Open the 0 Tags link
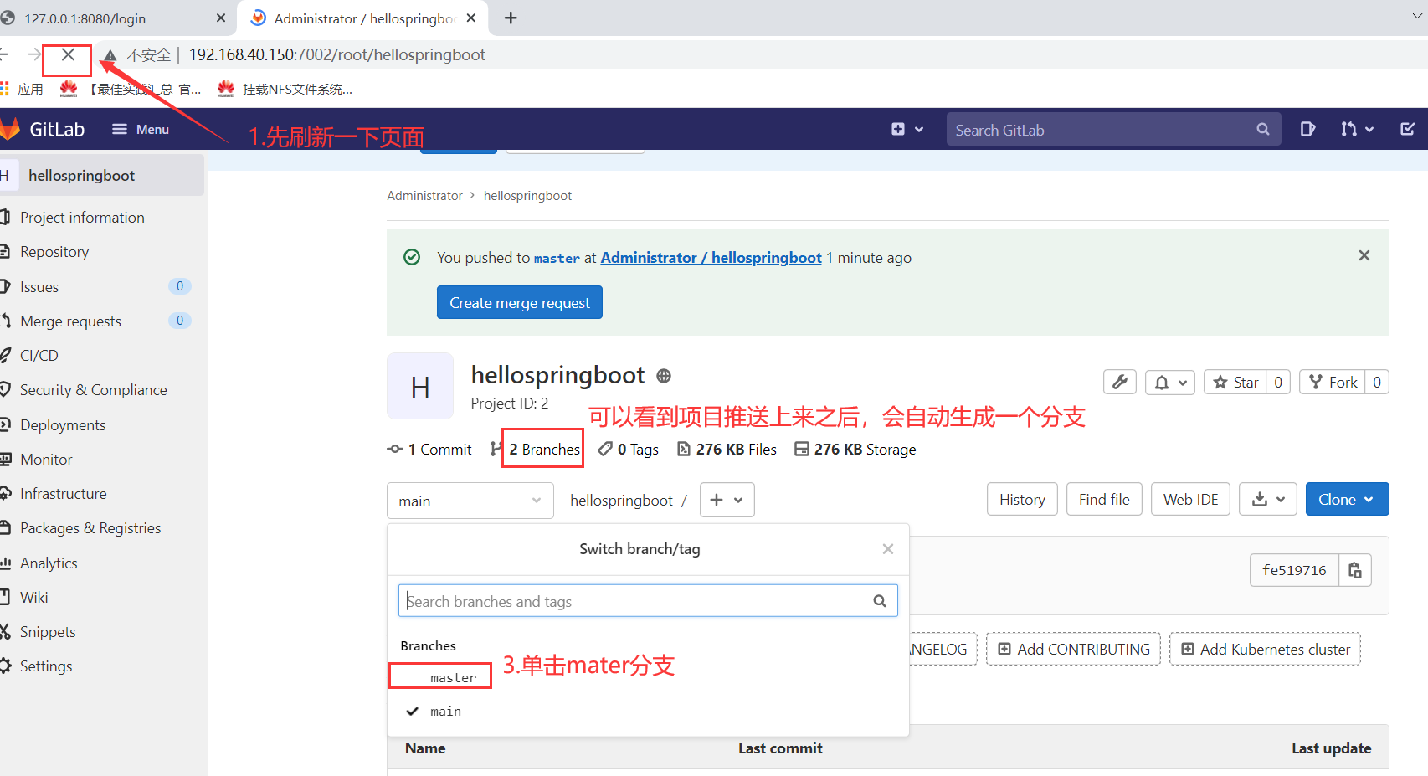The image size is (1428, 776). (x=628, y=450)
